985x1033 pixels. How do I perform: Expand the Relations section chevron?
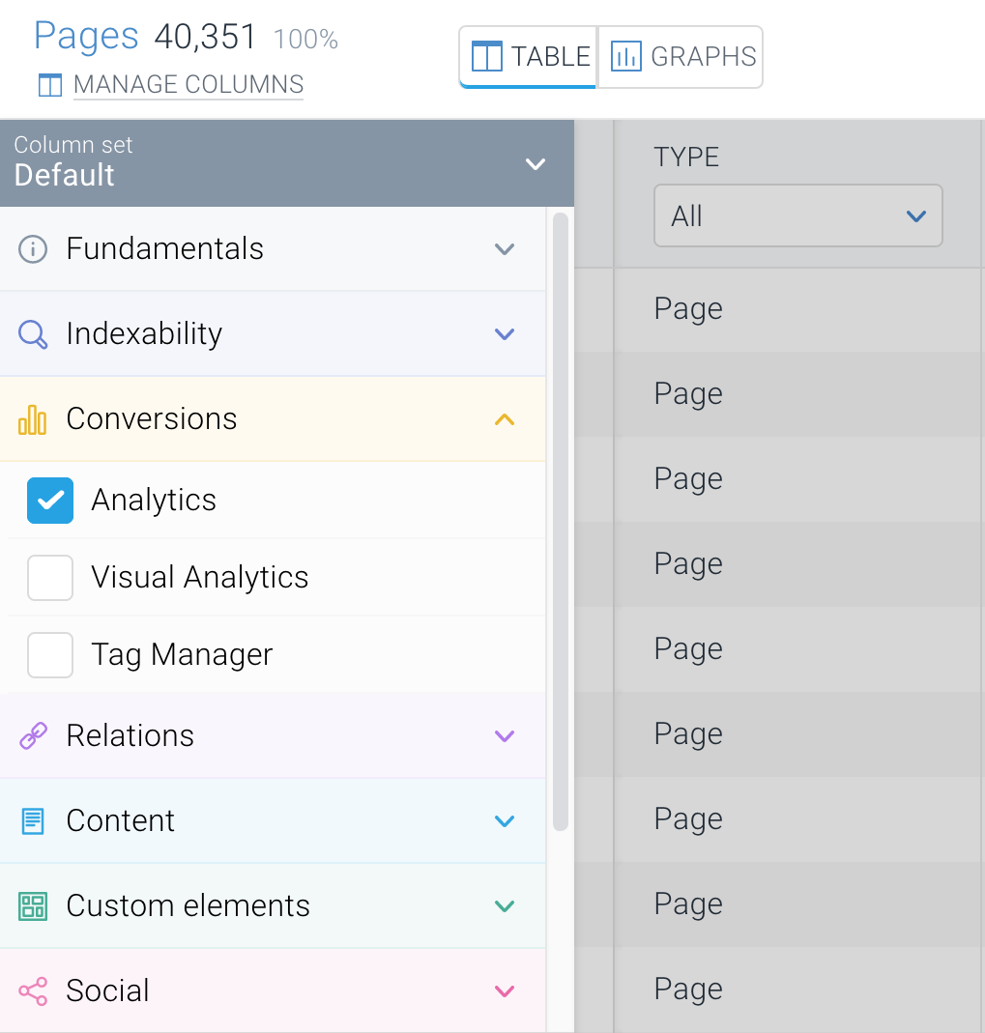(x=505, y=736)
